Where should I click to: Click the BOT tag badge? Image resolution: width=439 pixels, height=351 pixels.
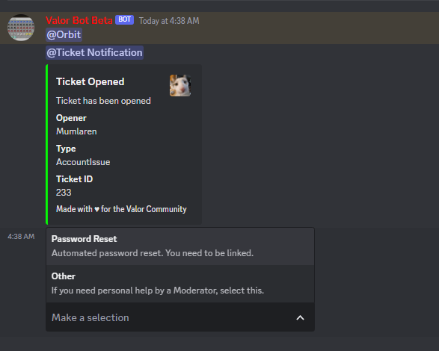coord(125,19)
